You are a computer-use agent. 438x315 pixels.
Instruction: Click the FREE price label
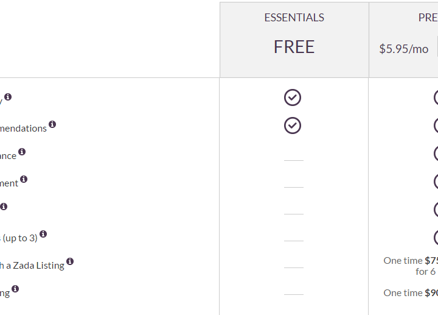click(x=294, y=47)
